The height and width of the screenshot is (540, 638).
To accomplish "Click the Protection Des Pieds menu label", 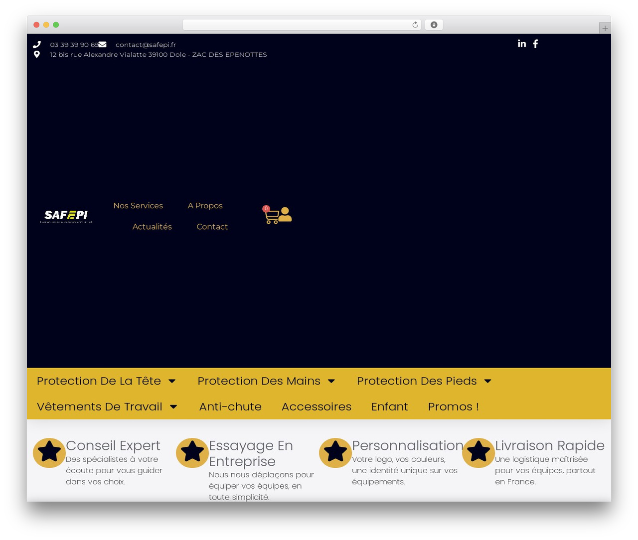I will [417, 381].
